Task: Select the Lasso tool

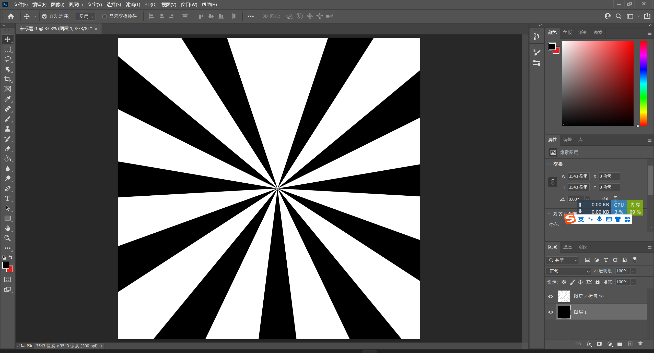Action: [x=7, y=59]
